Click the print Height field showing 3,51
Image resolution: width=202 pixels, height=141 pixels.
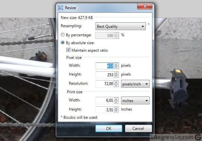(105, 110)
